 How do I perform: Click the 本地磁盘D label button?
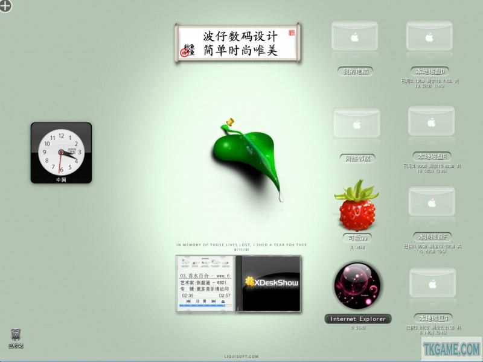coord(430,71)
